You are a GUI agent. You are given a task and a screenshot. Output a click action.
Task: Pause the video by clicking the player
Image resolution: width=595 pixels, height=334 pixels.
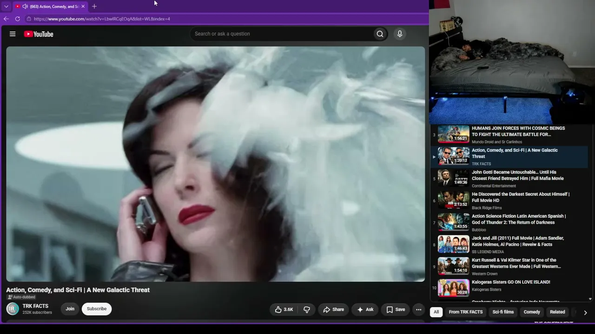[215, 164]
